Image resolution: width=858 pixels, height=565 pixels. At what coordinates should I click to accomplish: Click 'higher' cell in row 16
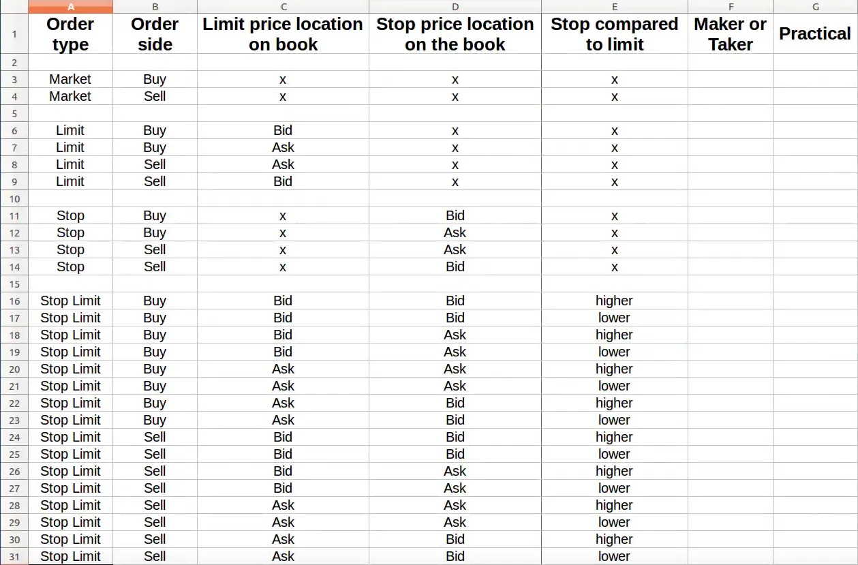click(x=615, y=301)
